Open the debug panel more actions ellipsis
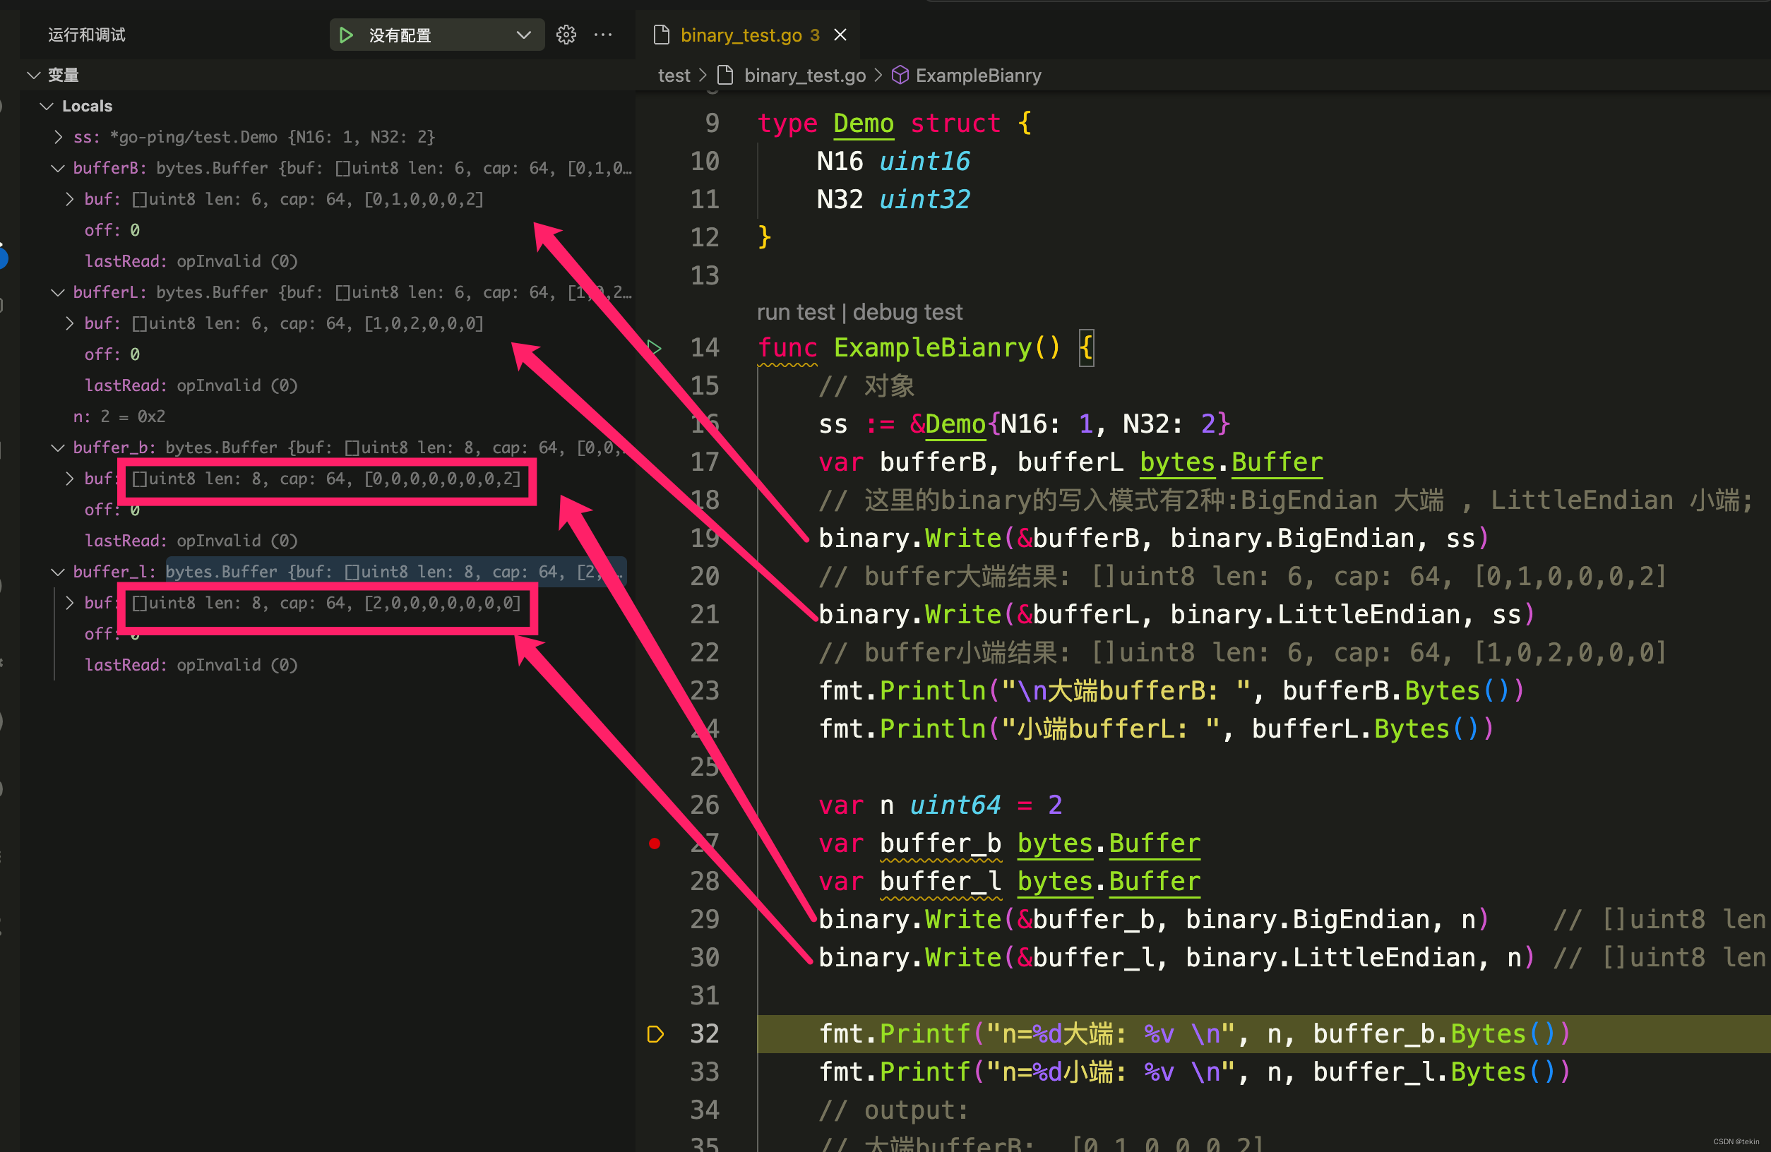 tap(603, 35)
